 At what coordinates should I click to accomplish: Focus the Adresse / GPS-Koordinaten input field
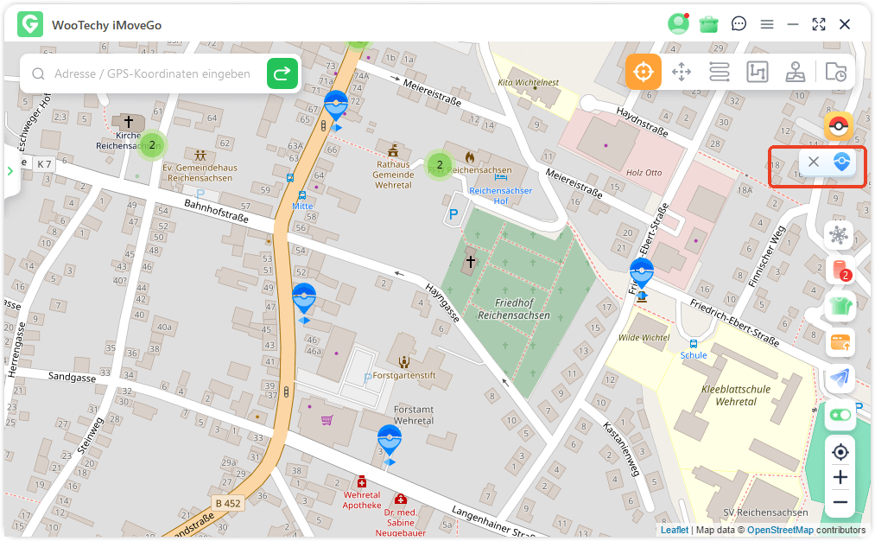click(x=152, y=74)
